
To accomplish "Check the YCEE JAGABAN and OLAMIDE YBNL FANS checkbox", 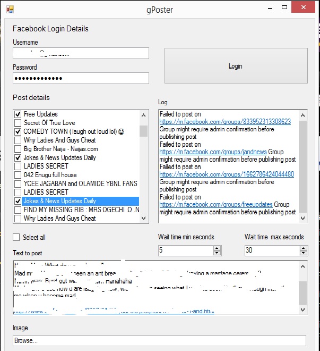I will click(18, 183).
